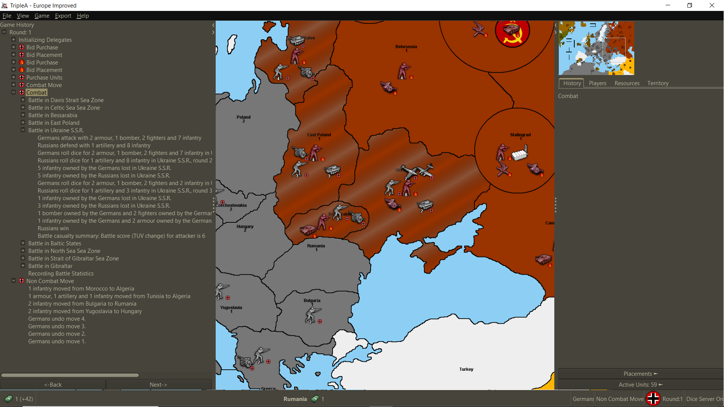Click the German tank in Baltic States
This screenshot has width=724, height=407.
[297, 40]
